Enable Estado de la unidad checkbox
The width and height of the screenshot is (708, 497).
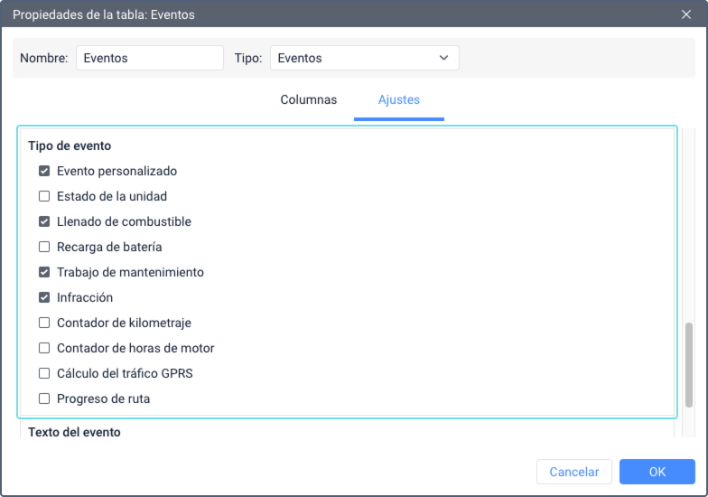pyautogui.click(x=44, y=196)
